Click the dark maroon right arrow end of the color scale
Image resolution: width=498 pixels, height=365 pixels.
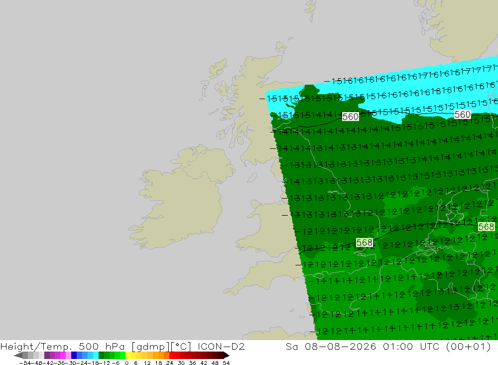226,356
